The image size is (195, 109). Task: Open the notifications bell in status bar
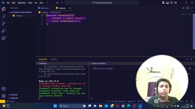(x=192, y=101)
